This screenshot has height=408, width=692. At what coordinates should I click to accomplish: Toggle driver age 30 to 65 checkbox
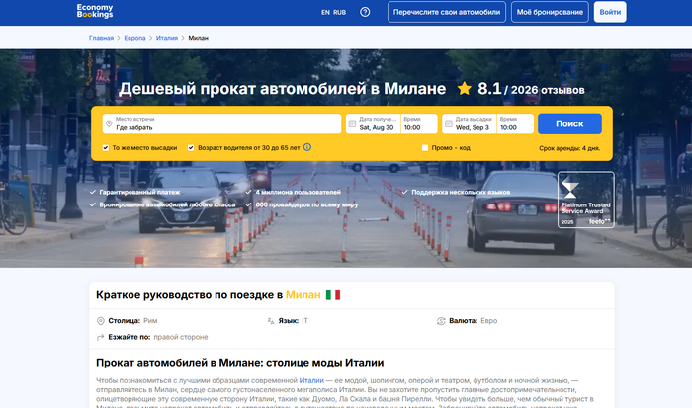(x=191, y=148)
